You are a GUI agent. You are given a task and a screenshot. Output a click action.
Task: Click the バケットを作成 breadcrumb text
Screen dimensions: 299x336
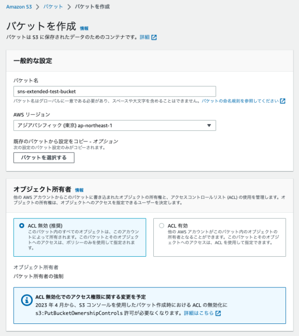pyautogui.click(x=92, y=7)
